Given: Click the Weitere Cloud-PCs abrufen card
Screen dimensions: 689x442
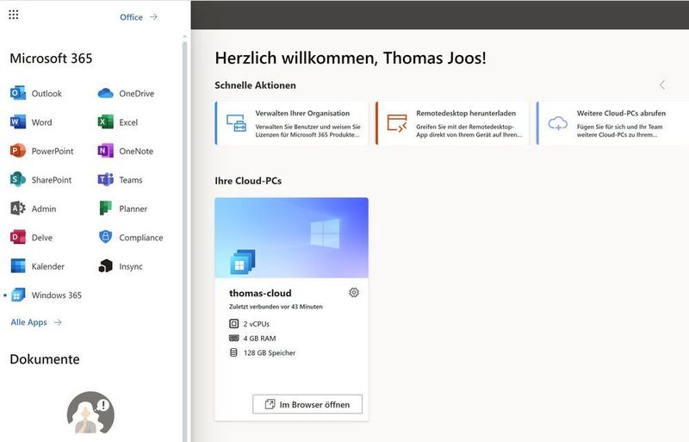Looking at the screenshot, I should [612, 123].
